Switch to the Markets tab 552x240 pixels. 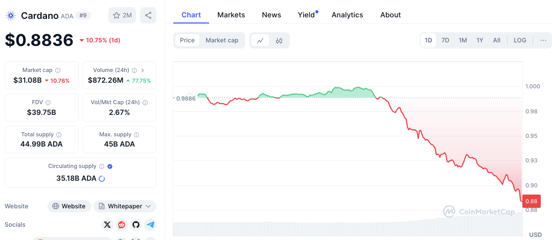[231, 15]
